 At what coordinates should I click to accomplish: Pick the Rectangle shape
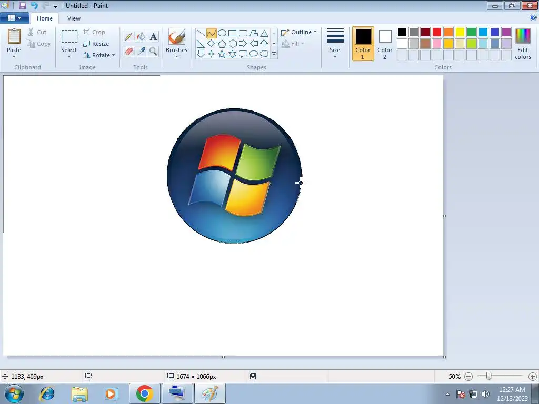pos(232,33)
